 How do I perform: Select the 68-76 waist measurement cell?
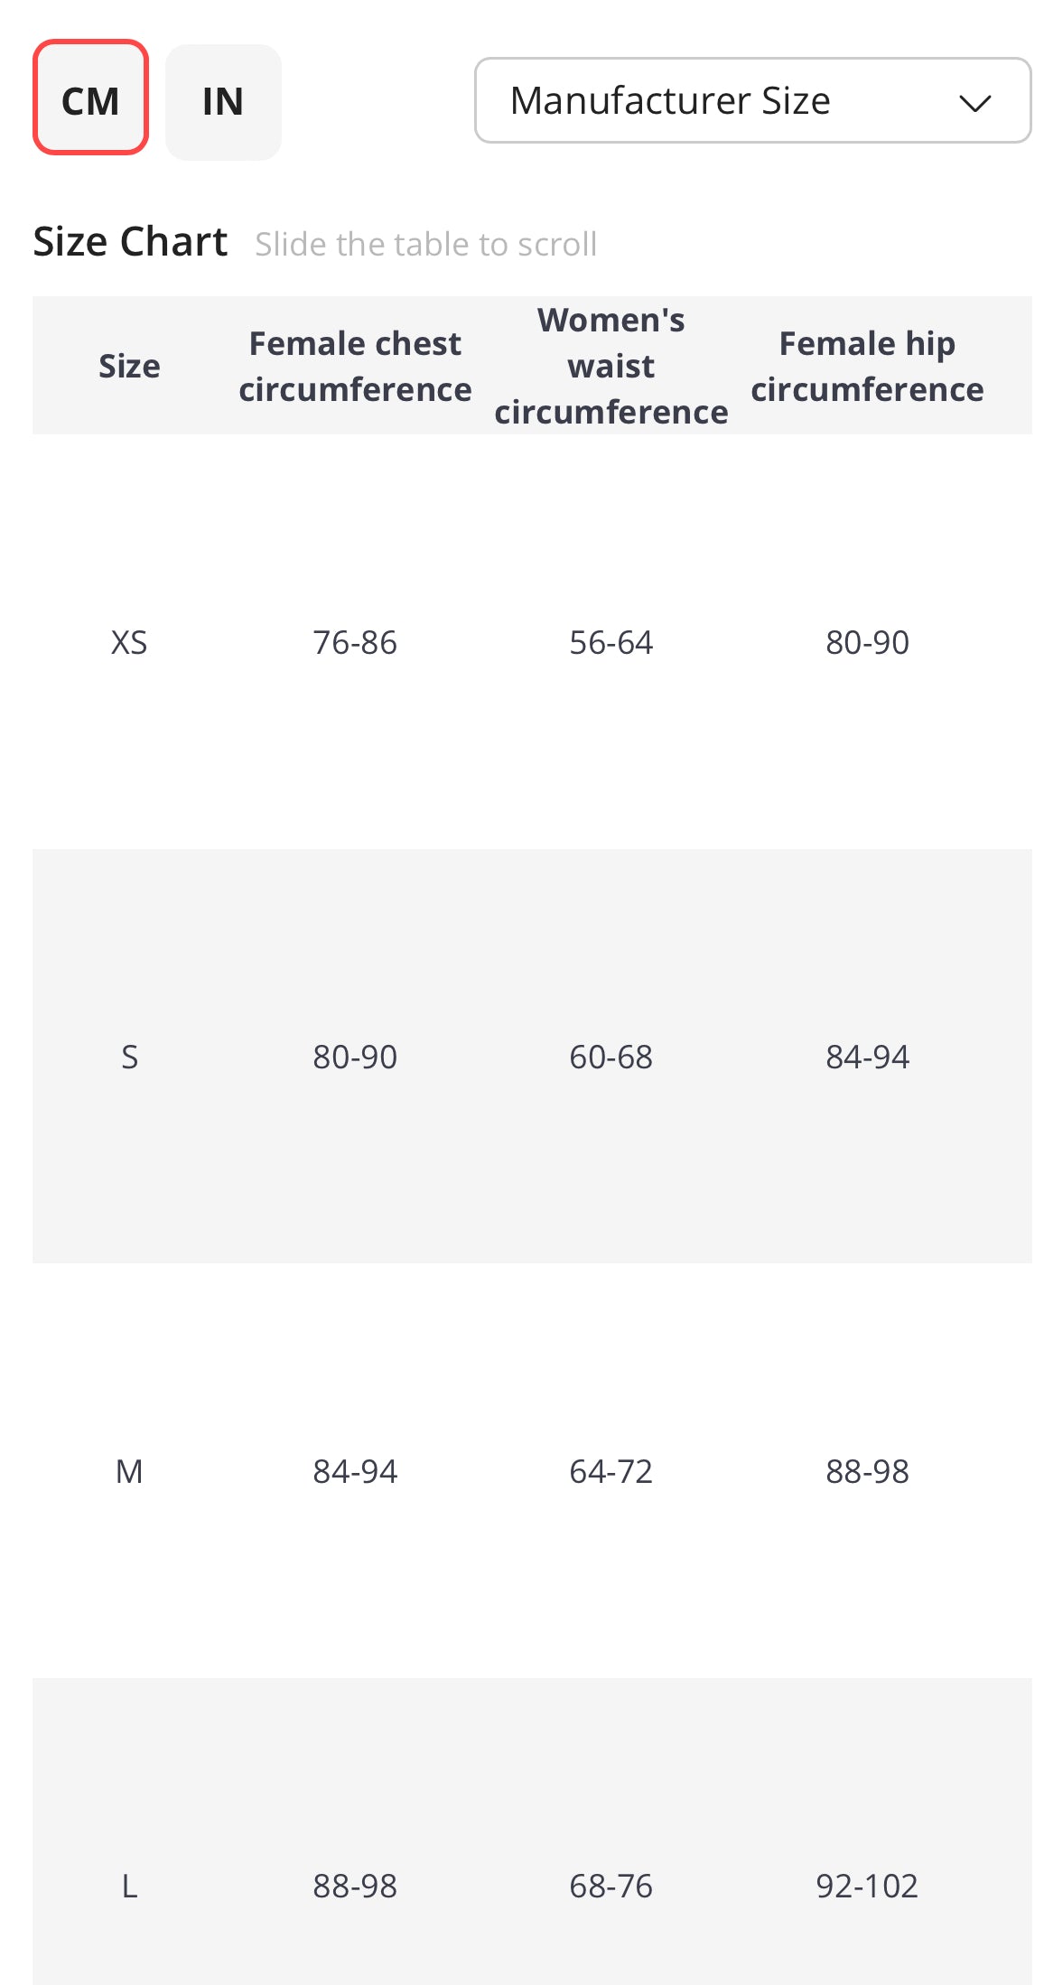click(x=611, y=1886)
